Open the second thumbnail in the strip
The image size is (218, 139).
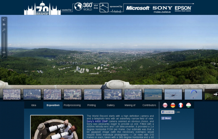[x=32, y=94]
